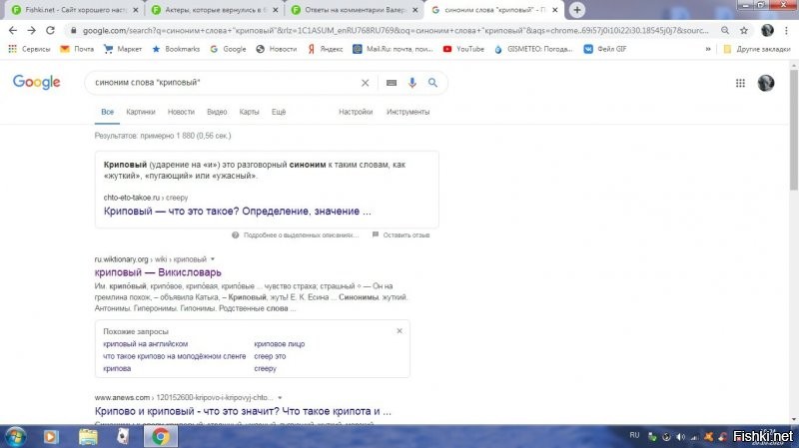Select the Карты search tab

point(249,112)
